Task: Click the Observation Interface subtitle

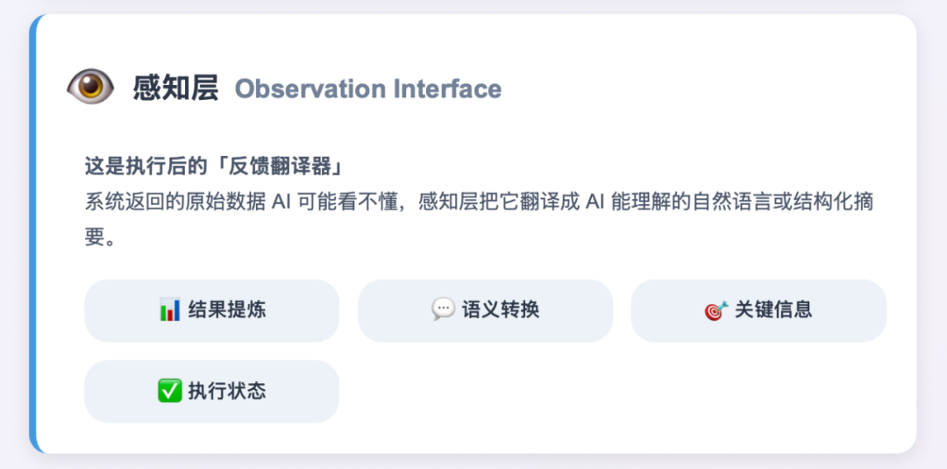Action: [368, 89]
